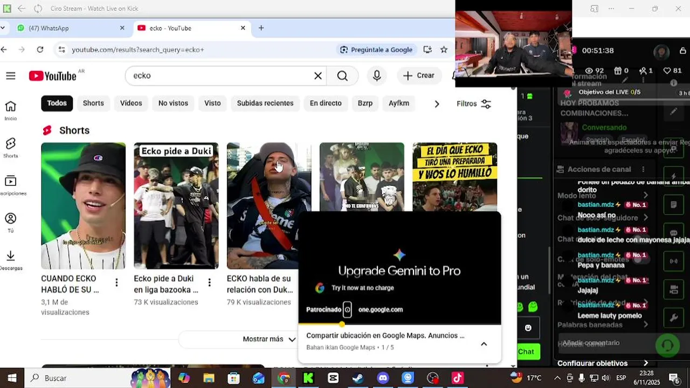Open a new browser tab with plus

(x=261, y=28)
